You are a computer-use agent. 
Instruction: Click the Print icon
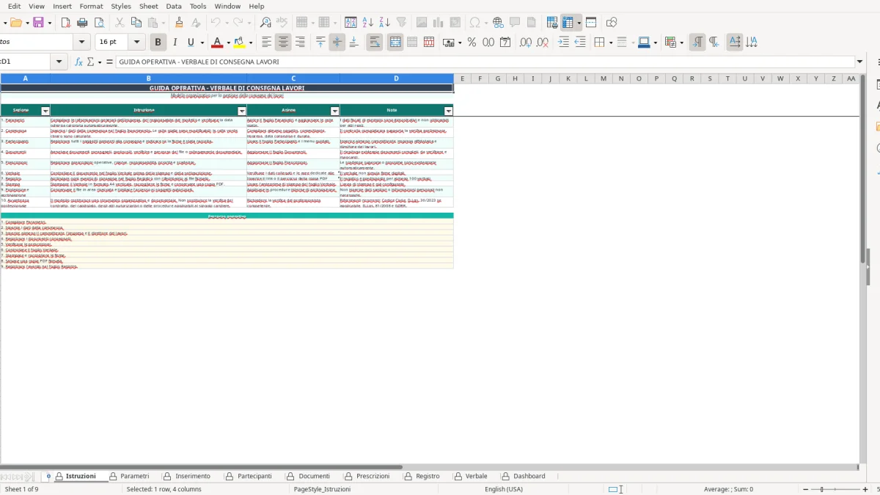point(84,23)
